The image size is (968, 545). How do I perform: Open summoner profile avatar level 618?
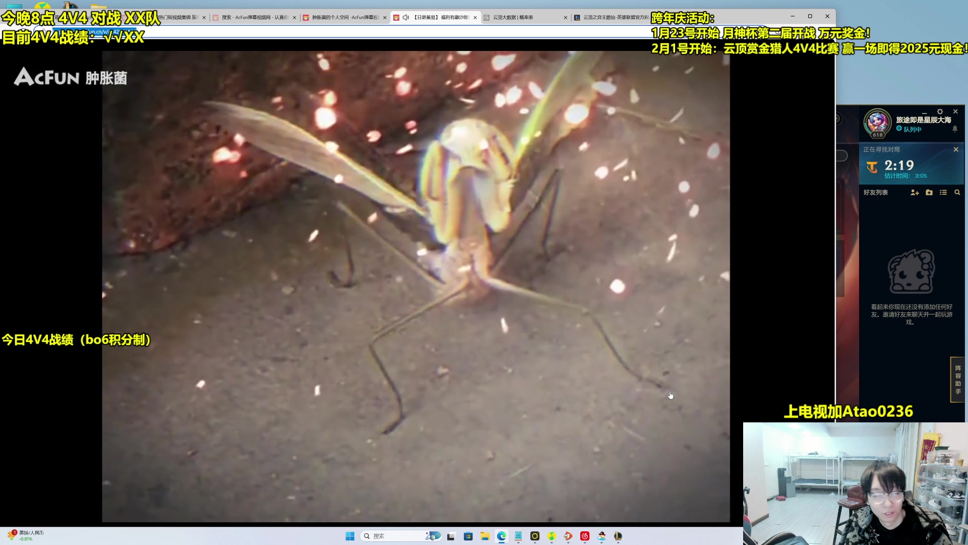click(877, 123)
